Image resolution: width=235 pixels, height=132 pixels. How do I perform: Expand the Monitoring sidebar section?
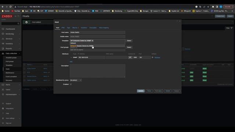pos(19,34)
